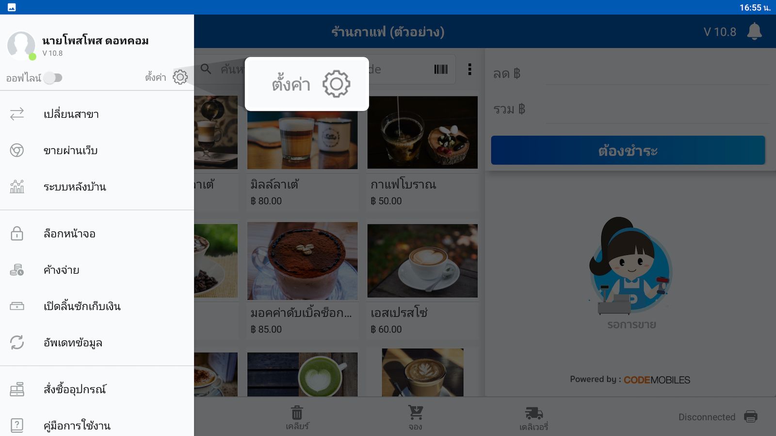This screenshot has height=436, width=776.
Task: Open ค้างจ่าย unpaid bills
Action: (x=97, y=270)
